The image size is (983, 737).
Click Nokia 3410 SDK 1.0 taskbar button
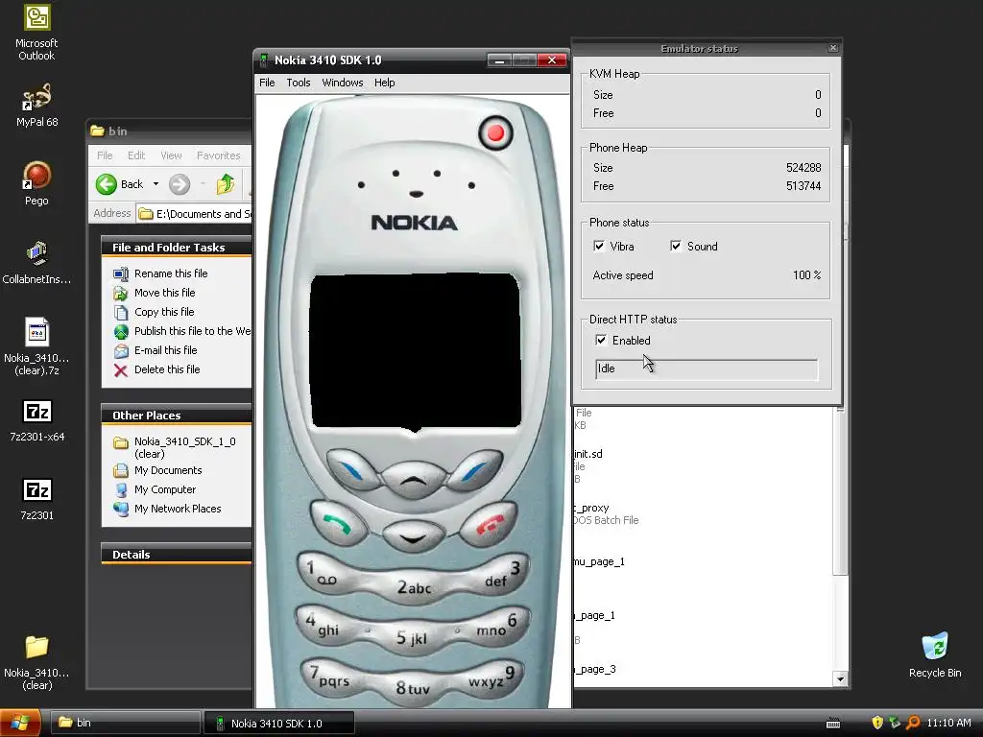pos(279,723)
